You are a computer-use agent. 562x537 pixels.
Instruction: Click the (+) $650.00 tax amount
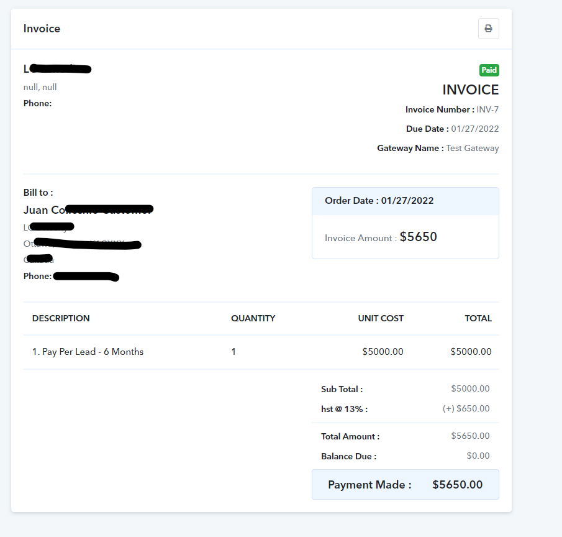coord(466,408)
